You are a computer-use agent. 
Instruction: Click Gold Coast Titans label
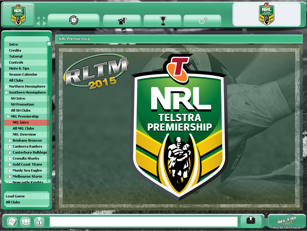pos(27,164)
